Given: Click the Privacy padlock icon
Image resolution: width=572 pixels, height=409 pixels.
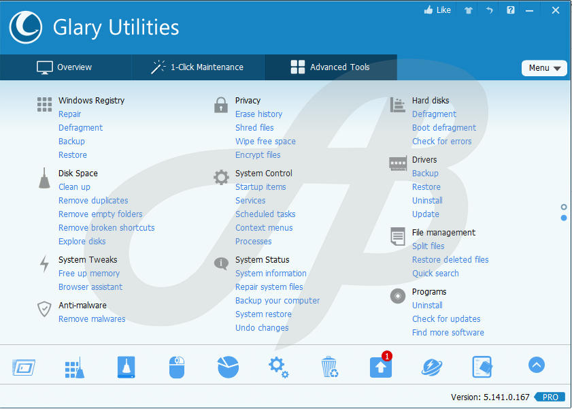Looking at the screenshot, I should click(x=221, y=105).
